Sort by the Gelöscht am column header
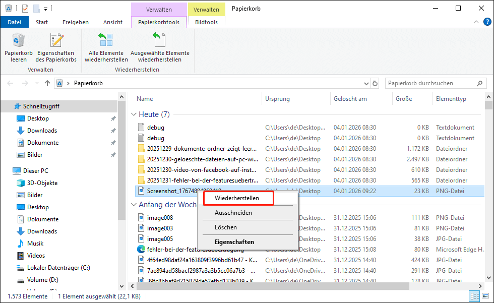 click(x=350, y=99)
